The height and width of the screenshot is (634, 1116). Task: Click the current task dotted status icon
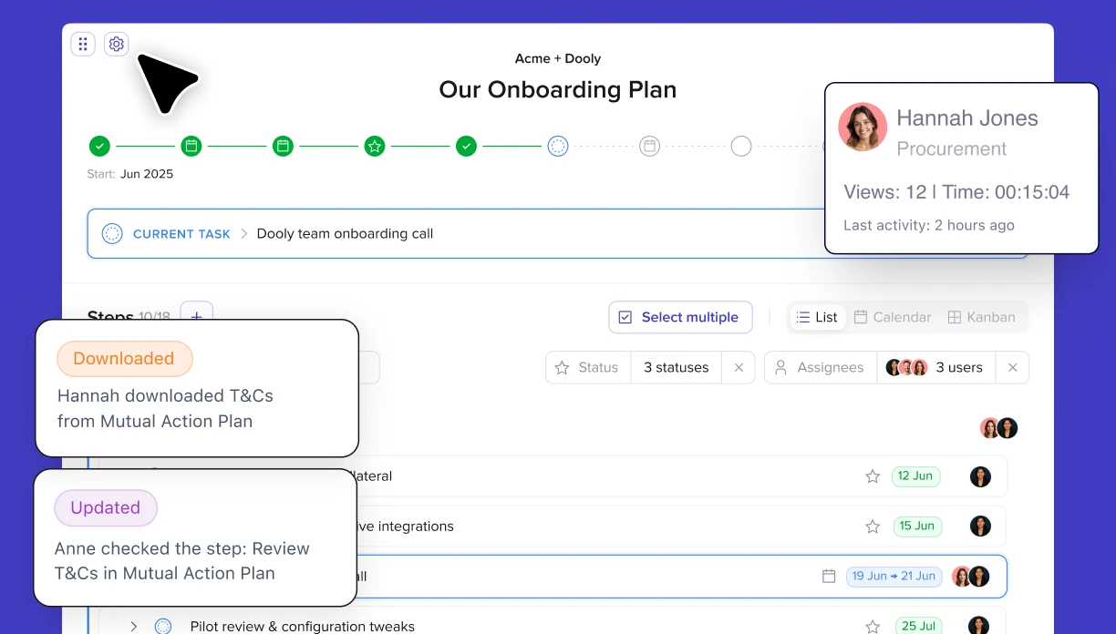click(x=112, y=234)
